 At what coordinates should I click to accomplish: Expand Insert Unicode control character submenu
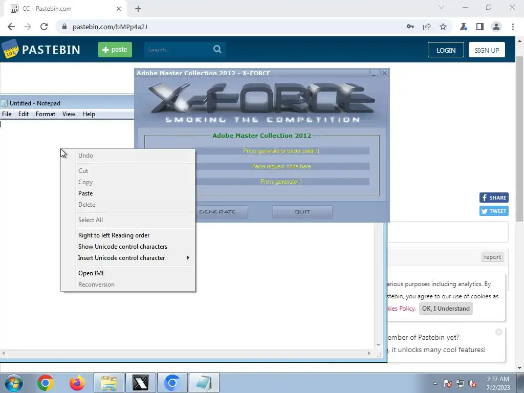[x=127, y=258]
